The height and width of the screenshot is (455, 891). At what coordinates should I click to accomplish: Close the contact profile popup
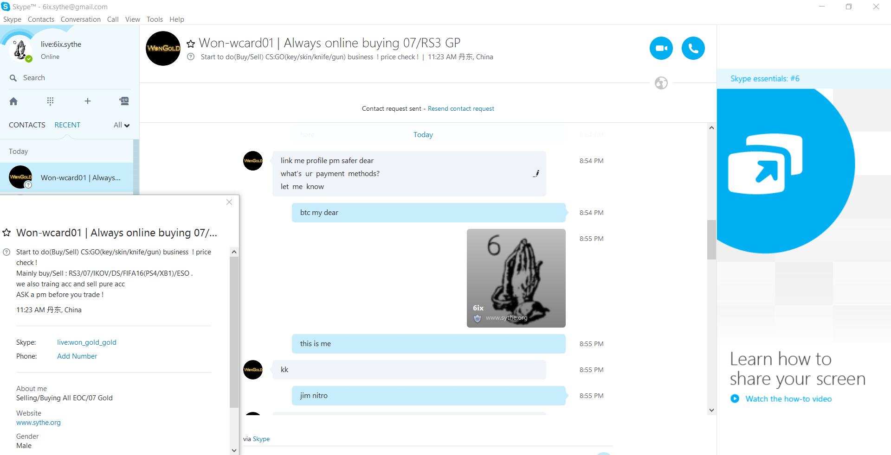229,202
